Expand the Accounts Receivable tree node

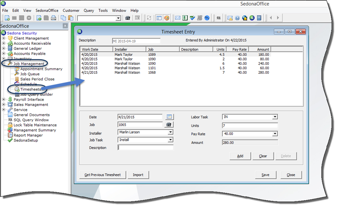4,43
